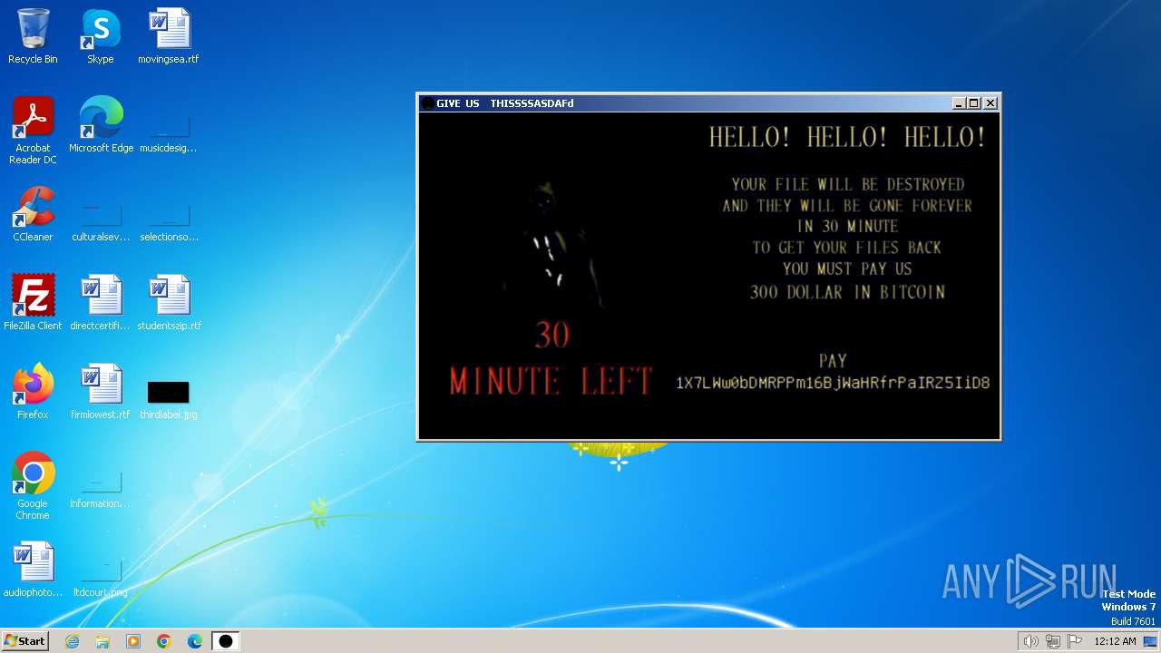Minimize the GIVE US window
Screen dimensions: 1161x653
(x=959, y=103)
